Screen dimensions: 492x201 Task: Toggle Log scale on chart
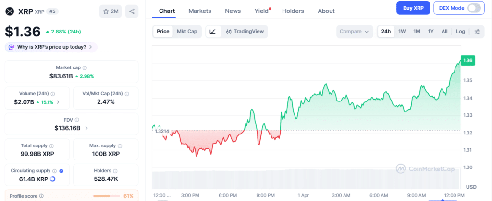point(461,32)
